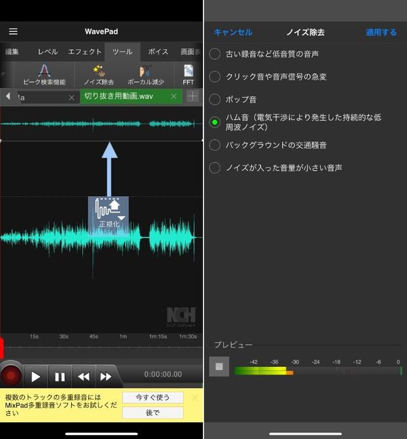This screenshot has height=439, width=407.
Task: Click the preview level meter
Action: click(x=318, y=371)
